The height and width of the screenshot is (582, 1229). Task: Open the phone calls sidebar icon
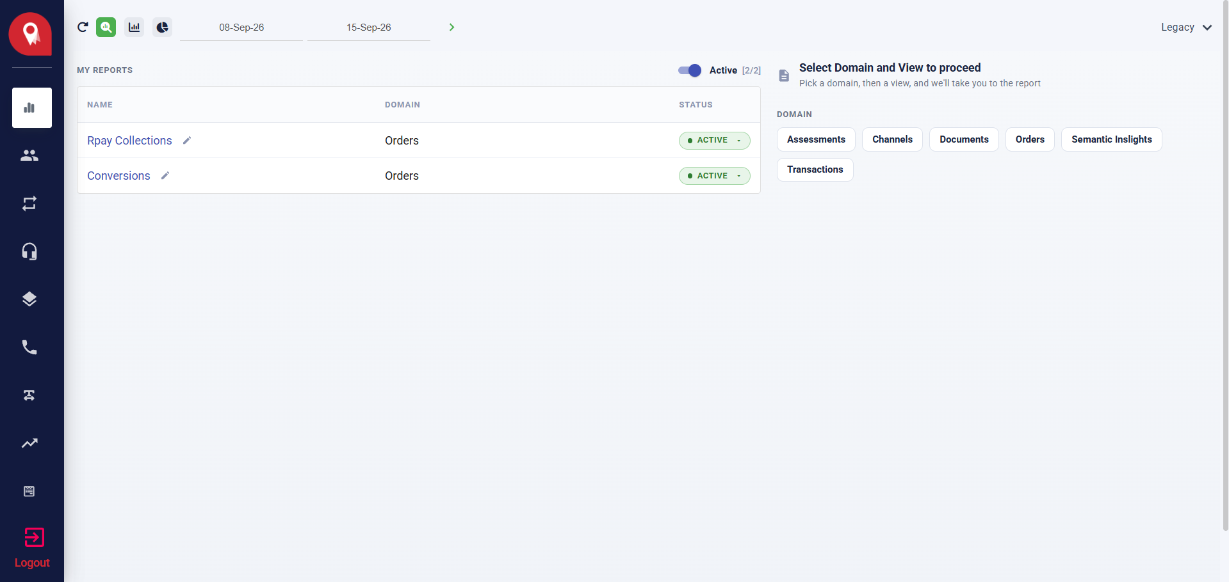[29, 347]
